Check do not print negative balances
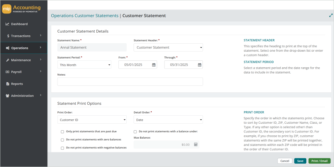Screen dimensions: 334x167 (x=63, y=148)
